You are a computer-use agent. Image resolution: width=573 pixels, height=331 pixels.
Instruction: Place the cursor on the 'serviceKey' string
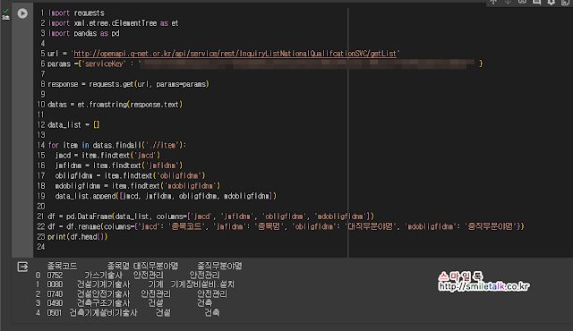pyautogui.click(x=104, y=64)
